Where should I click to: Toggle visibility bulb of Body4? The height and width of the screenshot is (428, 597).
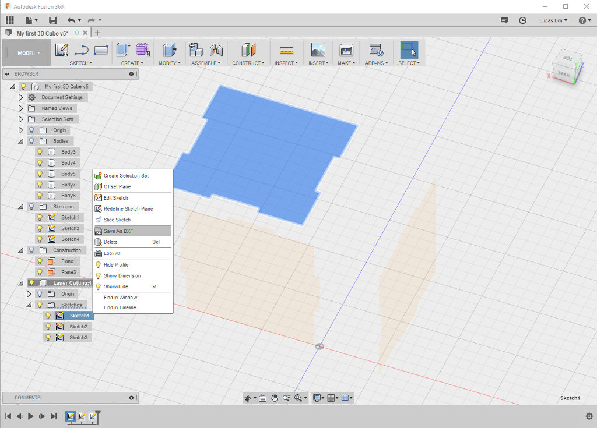[40, 163]
